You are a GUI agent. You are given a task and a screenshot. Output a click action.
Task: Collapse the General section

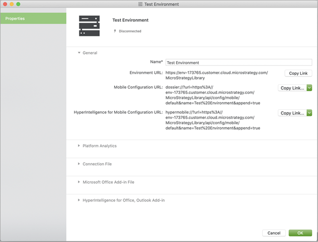tap(79, 53)
